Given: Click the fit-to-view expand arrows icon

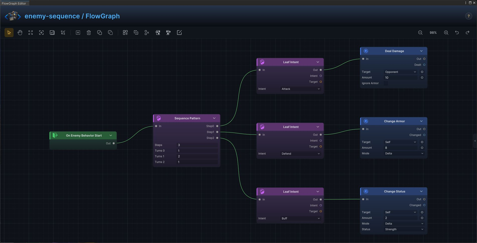Looking at the screenshot, I should pos(31,33).
